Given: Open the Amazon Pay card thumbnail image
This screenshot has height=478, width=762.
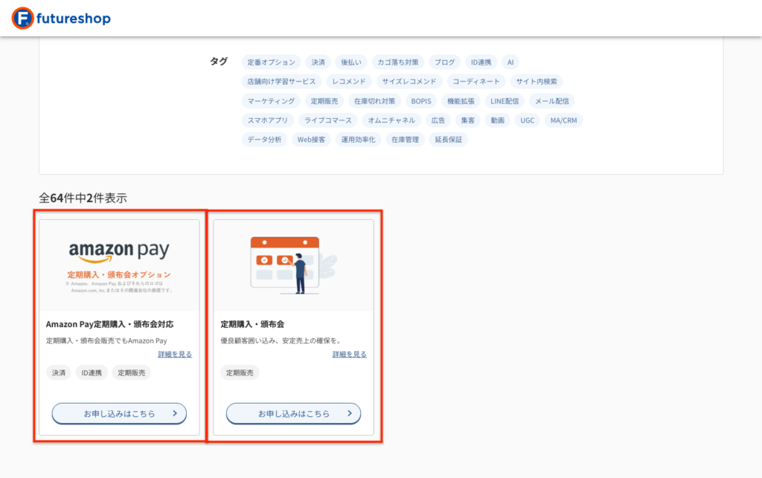Looking at the screenshot, I should (119, 265).
